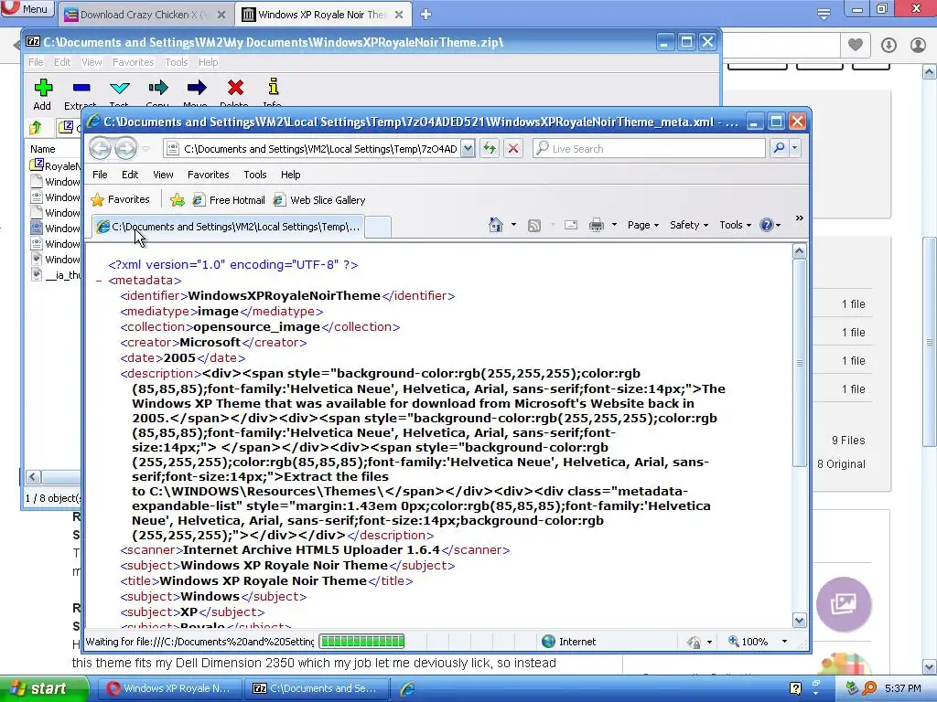The image size is (937, 702).
Task: Click Internet Explorer Back button
Action: [100, 148]
